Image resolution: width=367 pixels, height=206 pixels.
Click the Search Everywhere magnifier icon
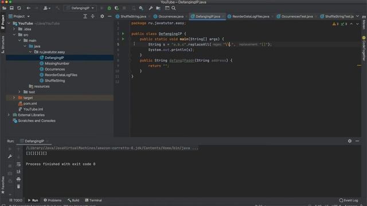tap(174, 8)
